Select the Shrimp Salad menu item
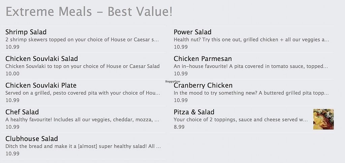Image resolution: width=345 pixels, height=163 pixels. (26, 32)
